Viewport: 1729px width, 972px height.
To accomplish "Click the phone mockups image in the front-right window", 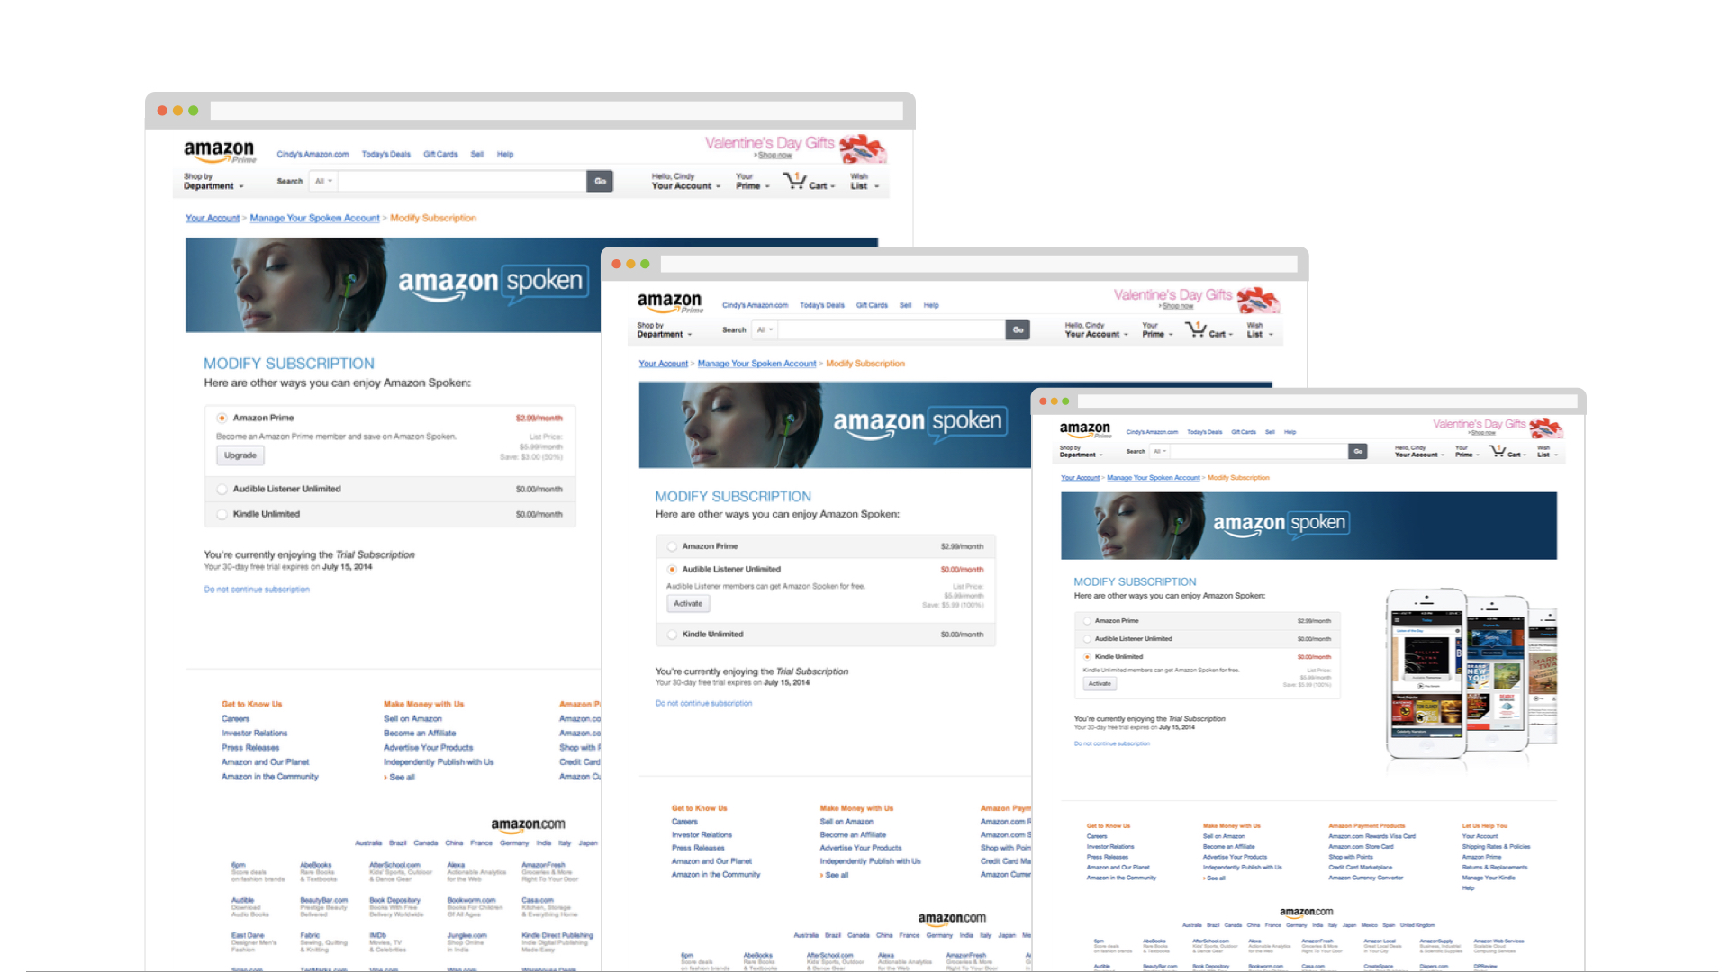I will (1471, 672).
